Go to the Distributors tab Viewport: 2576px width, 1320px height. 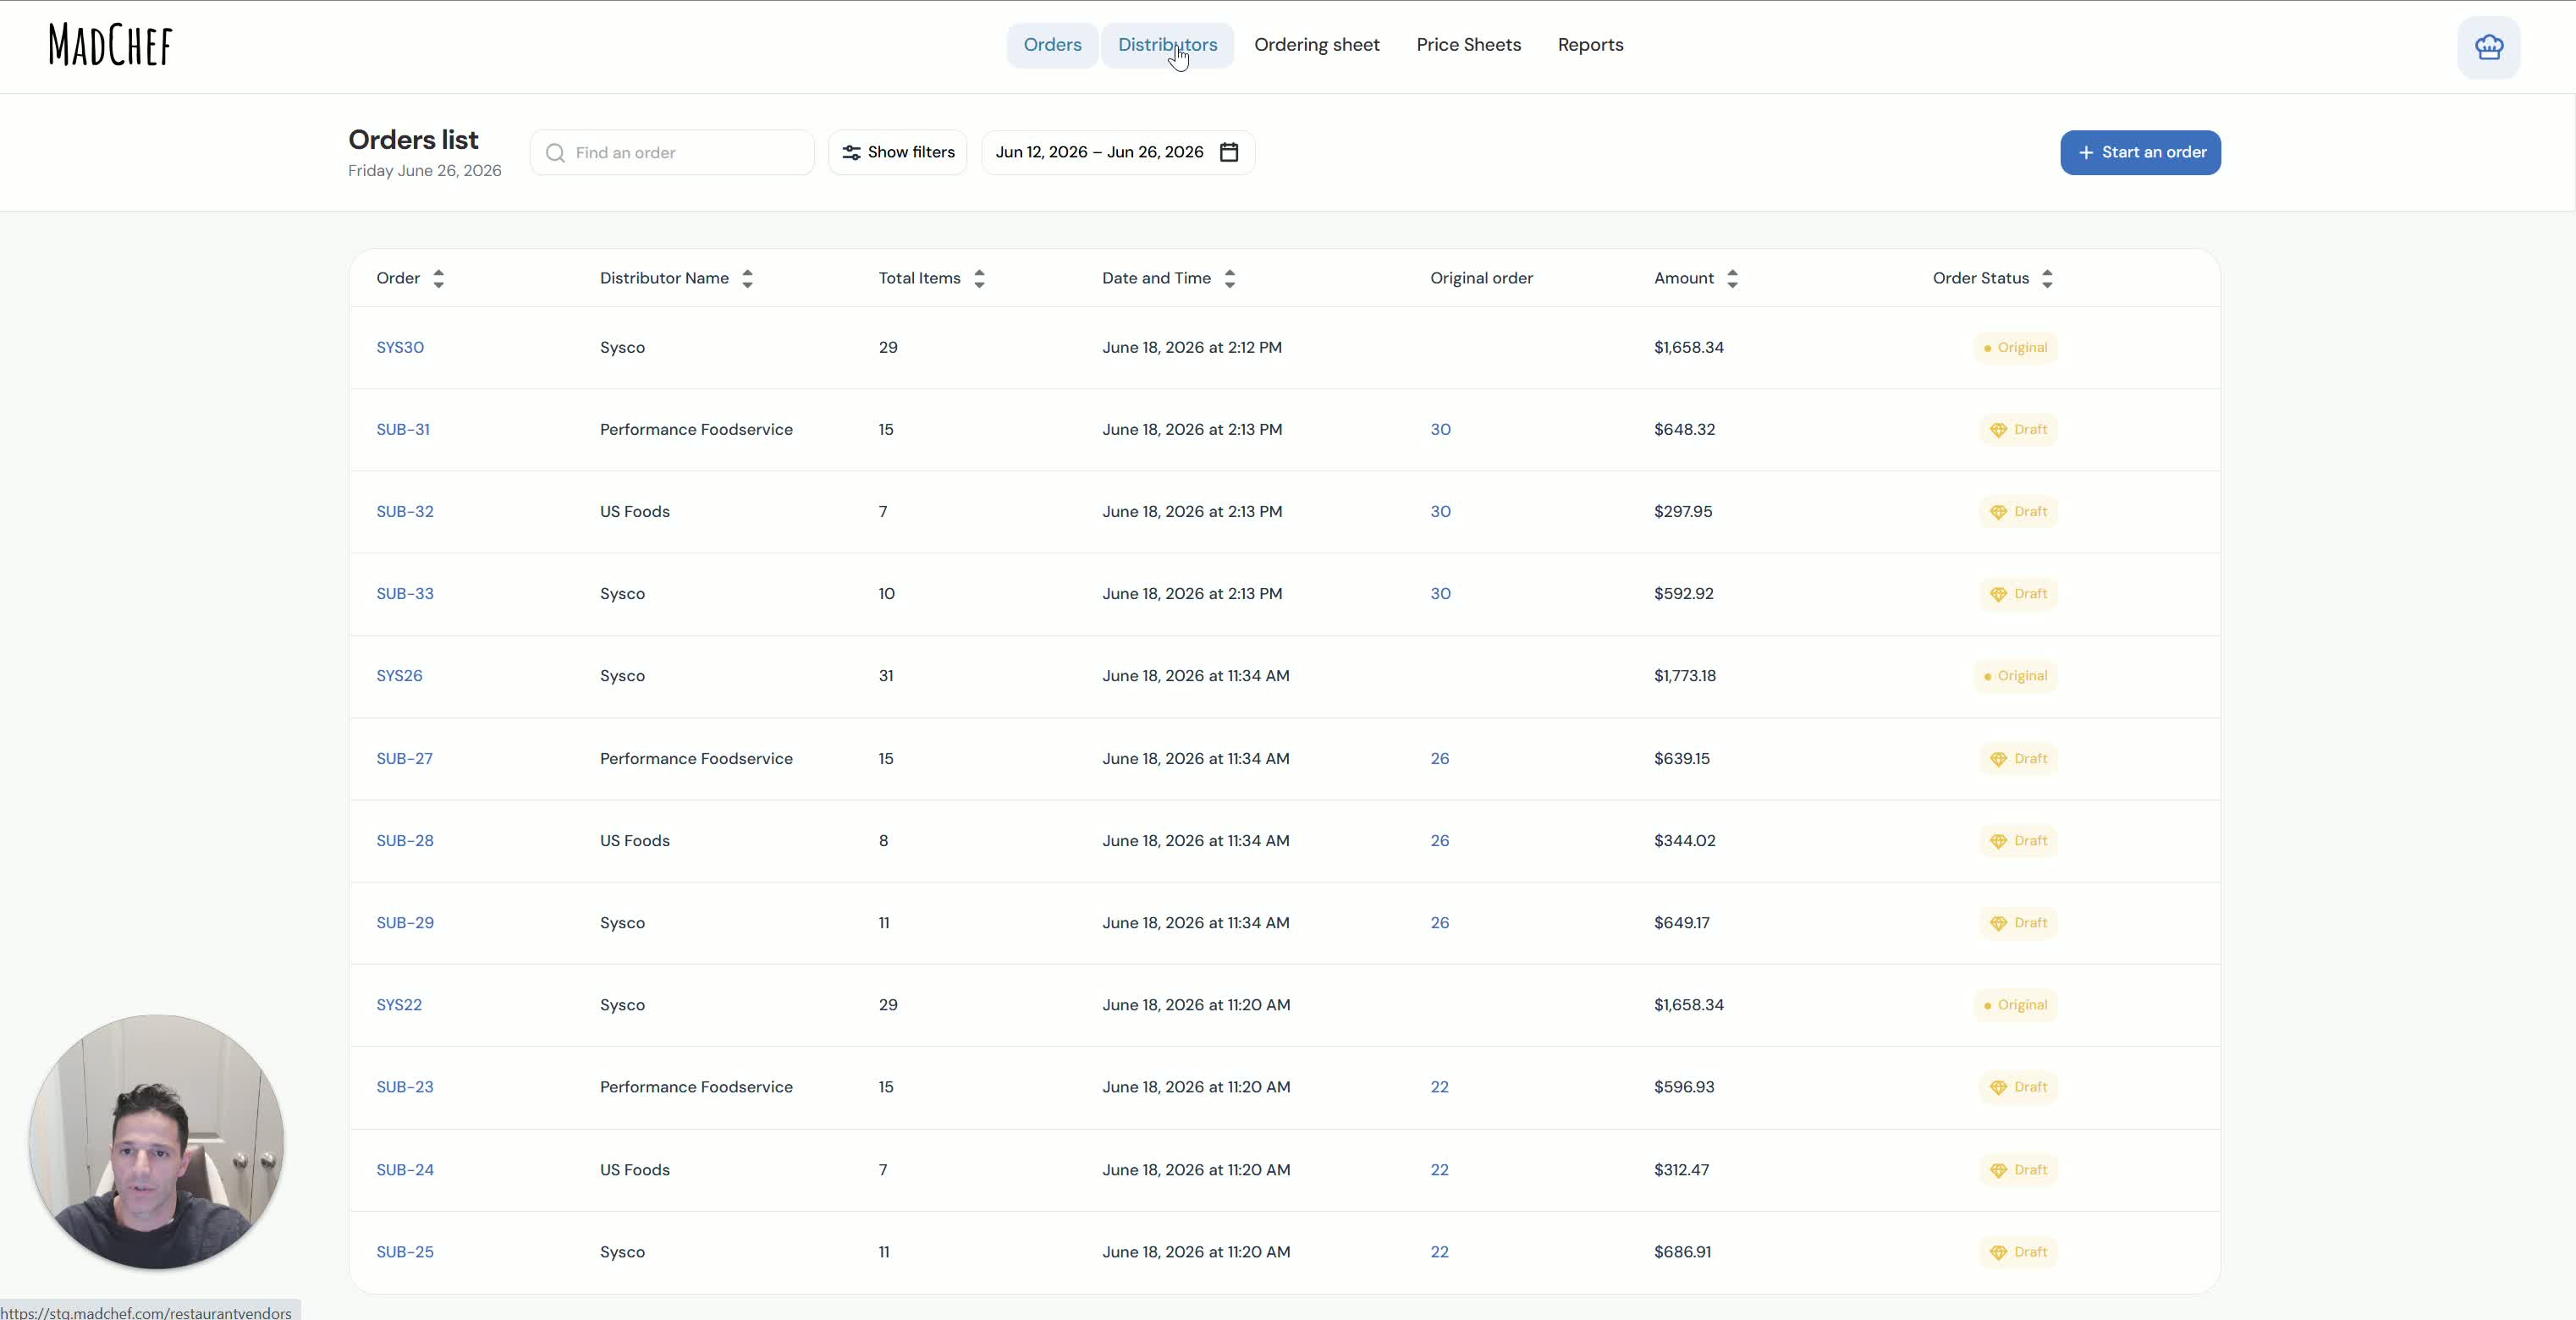[x=1167, y=45]
